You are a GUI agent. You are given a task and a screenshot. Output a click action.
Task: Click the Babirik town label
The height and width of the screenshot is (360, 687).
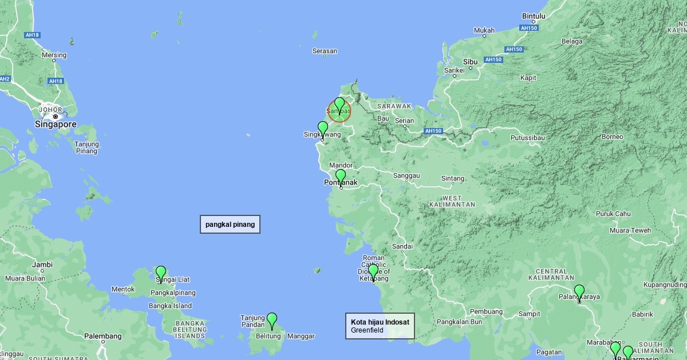click(642, 314)
